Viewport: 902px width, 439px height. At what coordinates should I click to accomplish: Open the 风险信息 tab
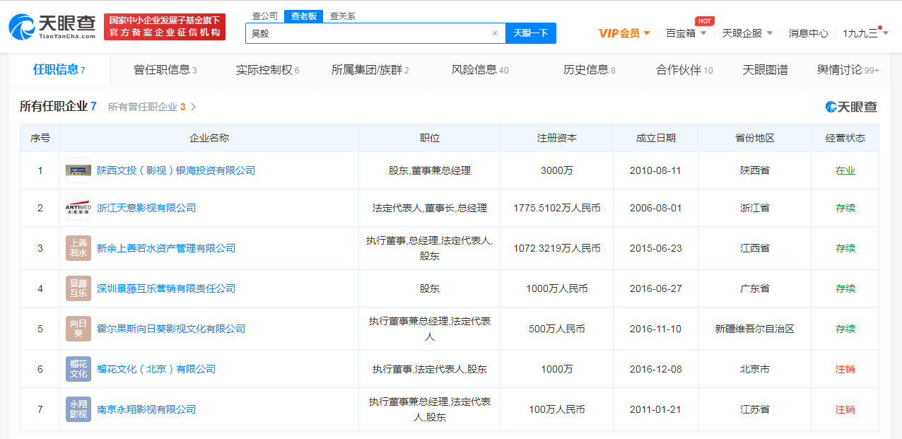[x=479, y=70]
